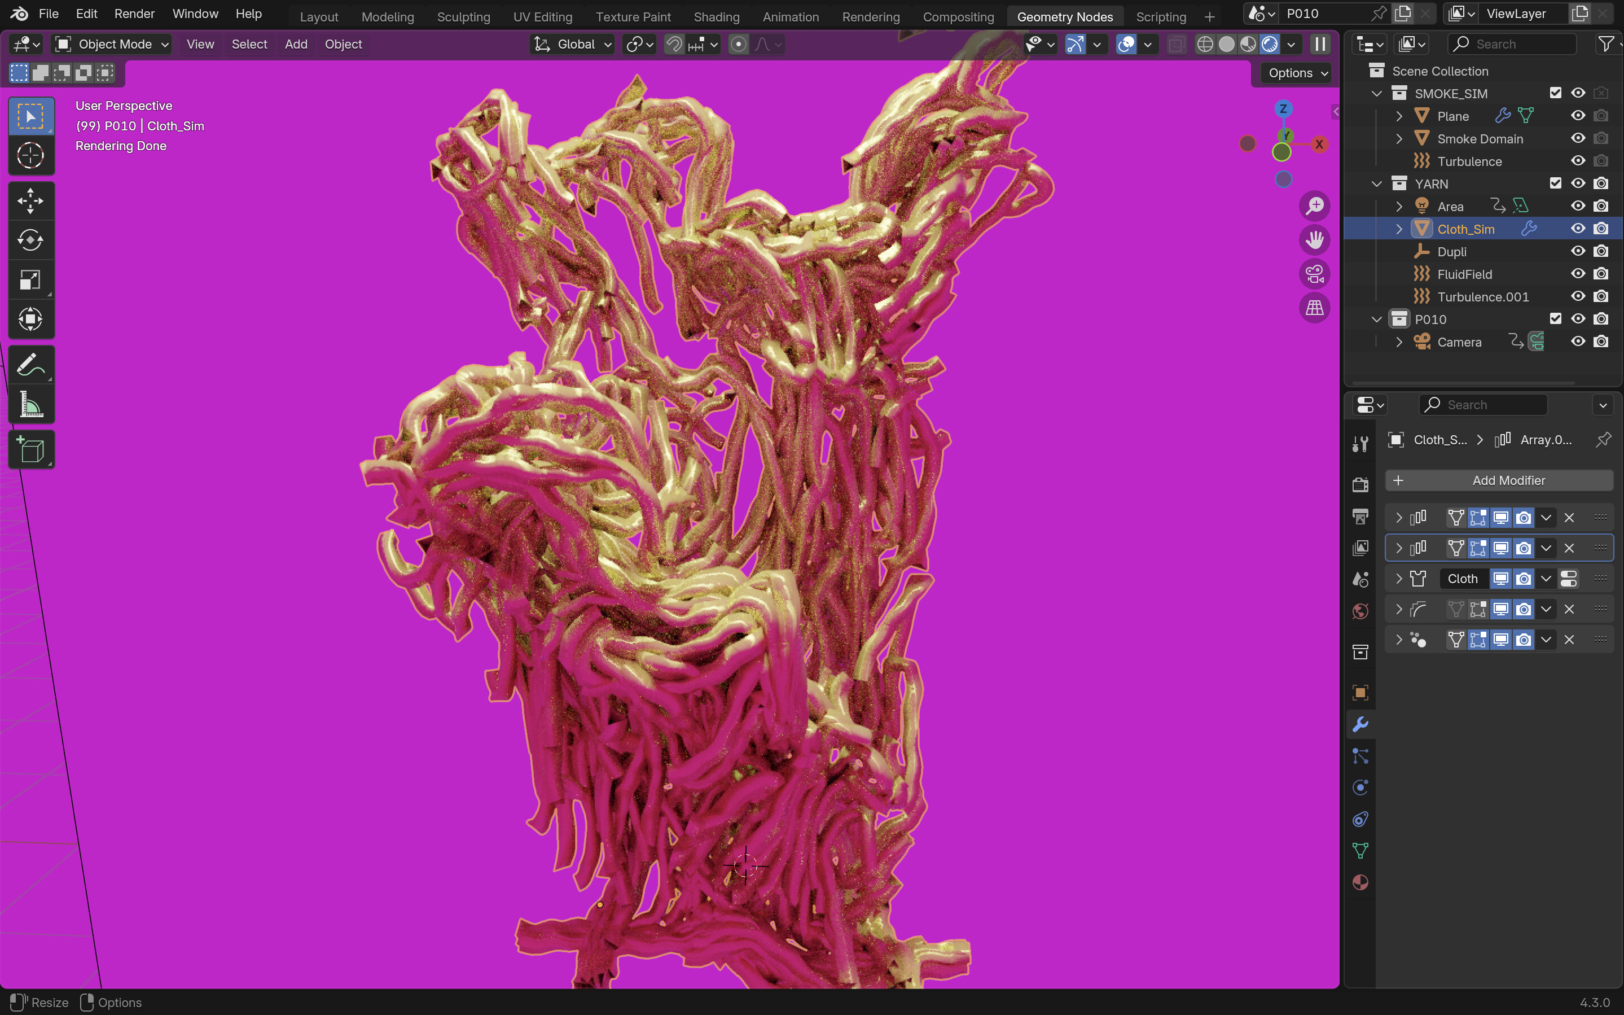The height and width of the screenshot is (1015, 1624).
Task: Switch to the Shading workspace tab
Action: coord(717,17)
